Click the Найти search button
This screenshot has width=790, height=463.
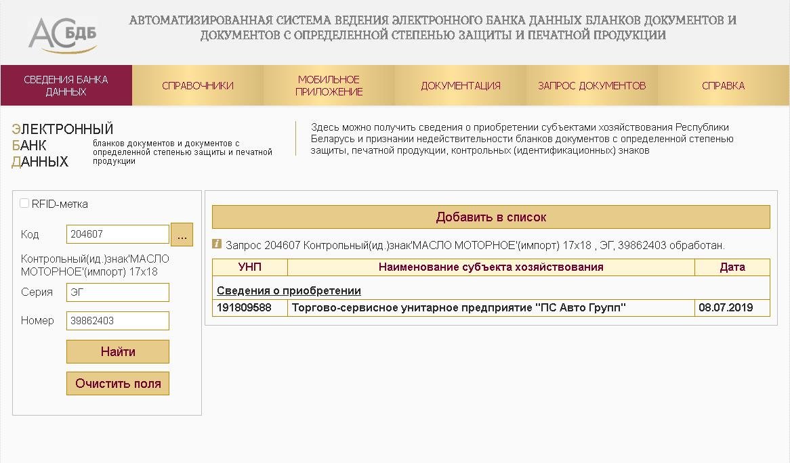(x=118, y=351)
